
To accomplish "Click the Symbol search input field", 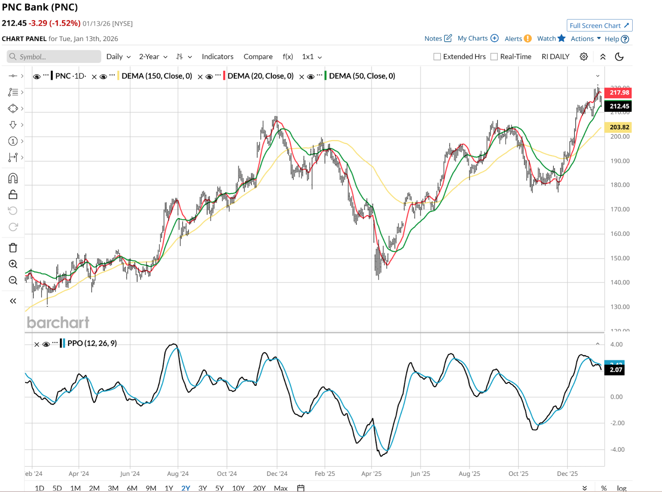I will tap(54, 57).
